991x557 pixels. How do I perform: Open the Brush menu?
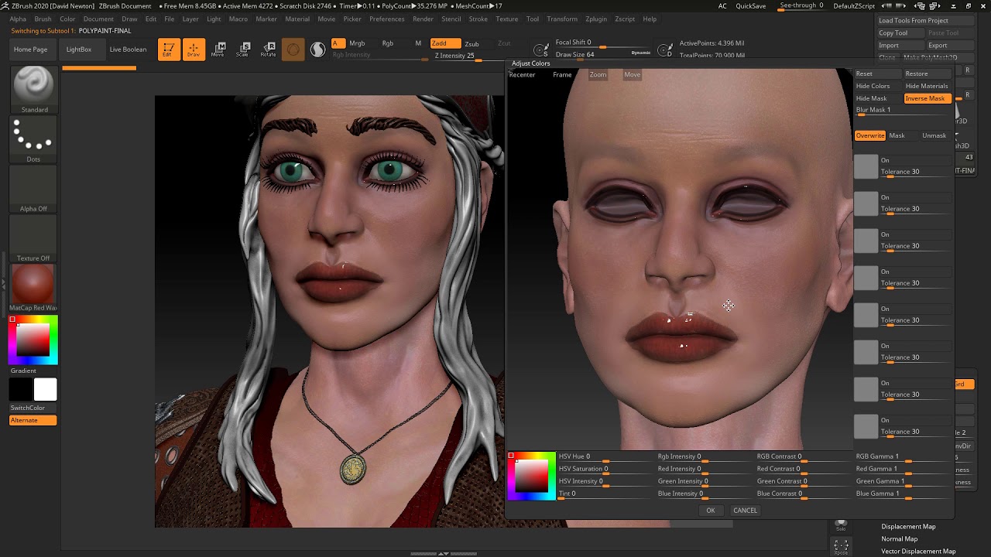tap(43, 19)
